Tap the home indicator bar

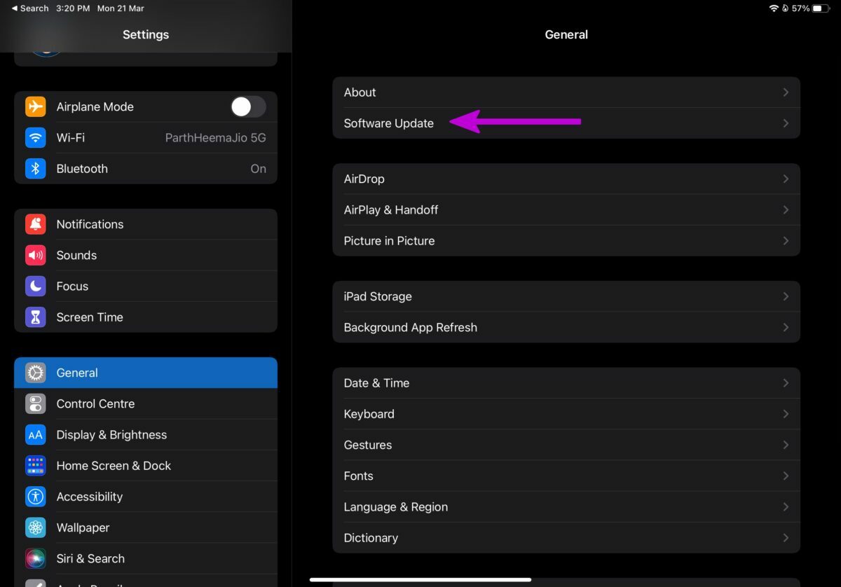[420, 579]
